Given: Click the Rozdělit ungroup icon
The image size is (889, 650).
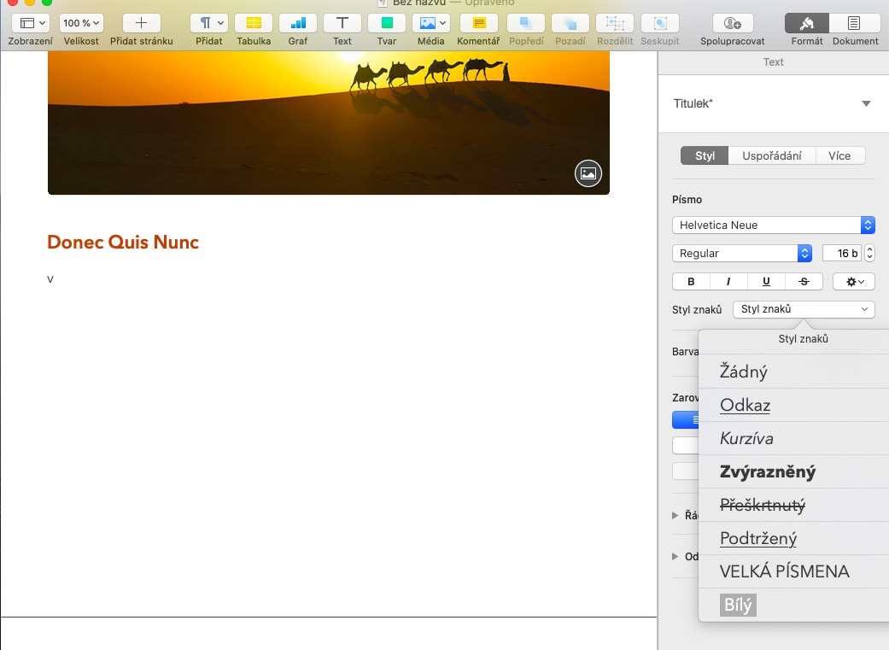Looking at the screenshot, I should tap(615, 23).
